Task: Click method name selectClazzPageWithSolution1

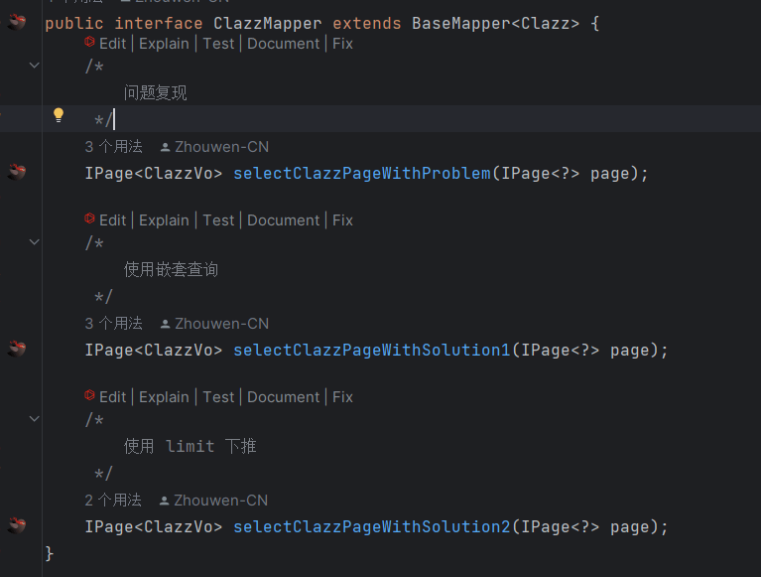Action: (372, 351)
